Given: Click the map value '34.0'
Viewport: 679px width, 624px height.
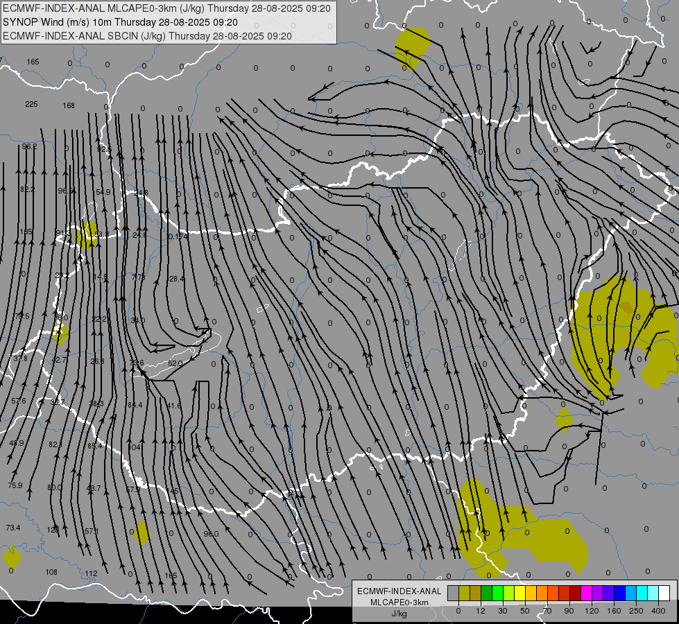Looking at the screenshot, I should coord(138,320).
